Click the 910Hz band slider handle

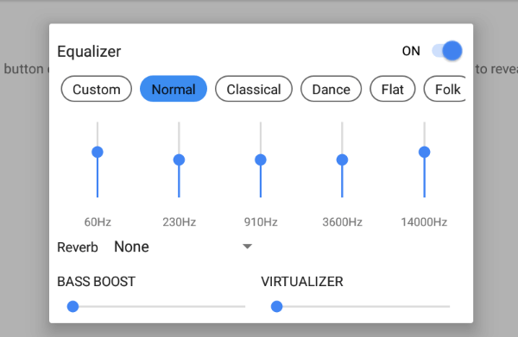click(x=261, y=160)
